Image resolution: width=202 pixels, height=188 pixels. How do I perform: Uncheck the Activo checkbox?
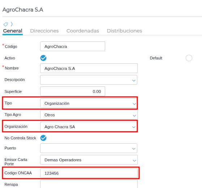click(43, 58)
